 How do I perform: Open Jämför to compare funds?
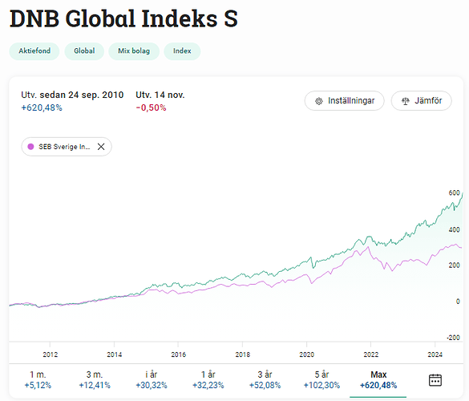point(421,101)
